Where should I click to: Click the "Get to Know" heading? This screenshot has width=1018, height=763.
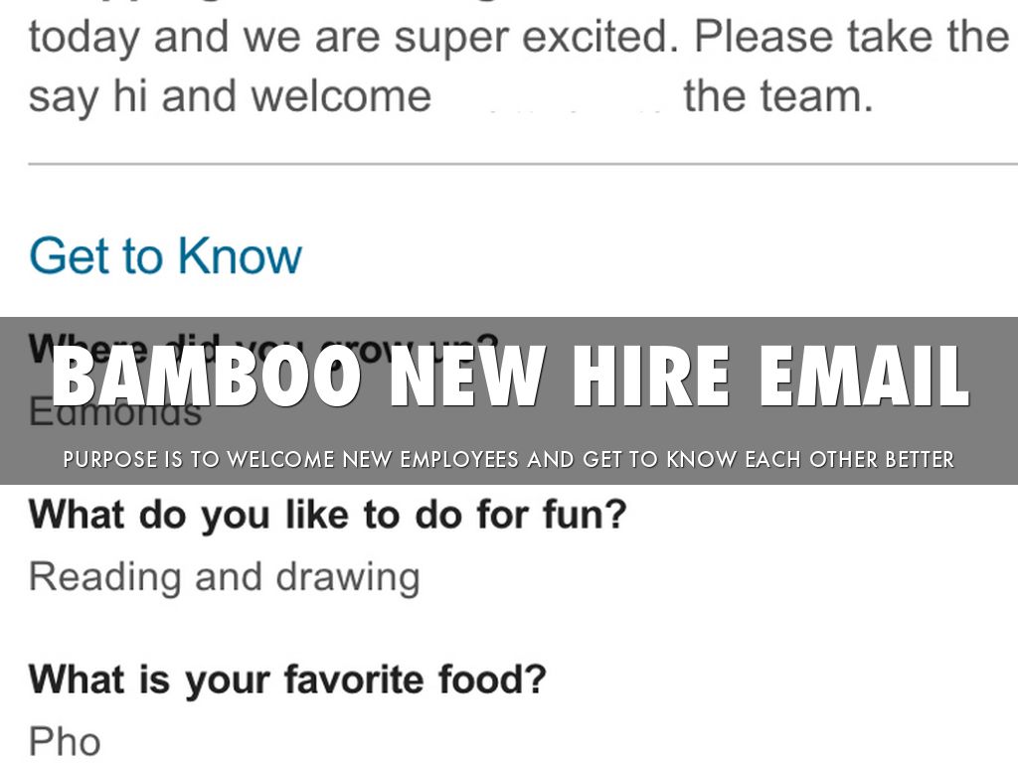pyautogui.click(x=165, y=255)
